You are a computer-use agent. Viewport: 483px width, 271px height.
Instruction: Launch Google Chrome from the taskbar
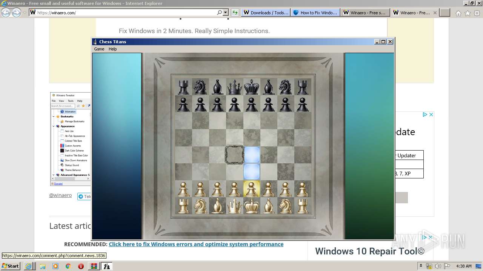coord(68,266)
